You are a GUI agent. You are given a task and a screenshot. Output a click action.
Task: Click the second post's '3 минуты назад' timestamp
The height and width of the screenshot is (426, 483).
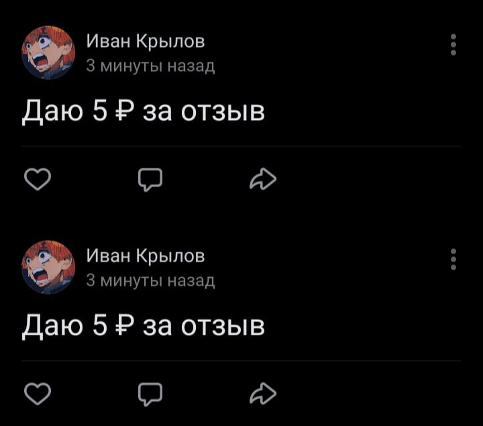click(x=150, y=280)
